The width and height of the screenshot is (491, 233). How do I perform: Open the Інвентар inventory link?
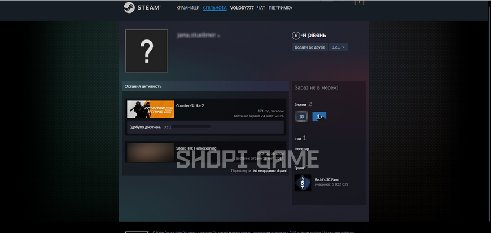301,149
